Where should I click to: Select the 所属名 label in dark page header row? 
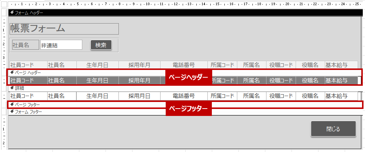251,80
